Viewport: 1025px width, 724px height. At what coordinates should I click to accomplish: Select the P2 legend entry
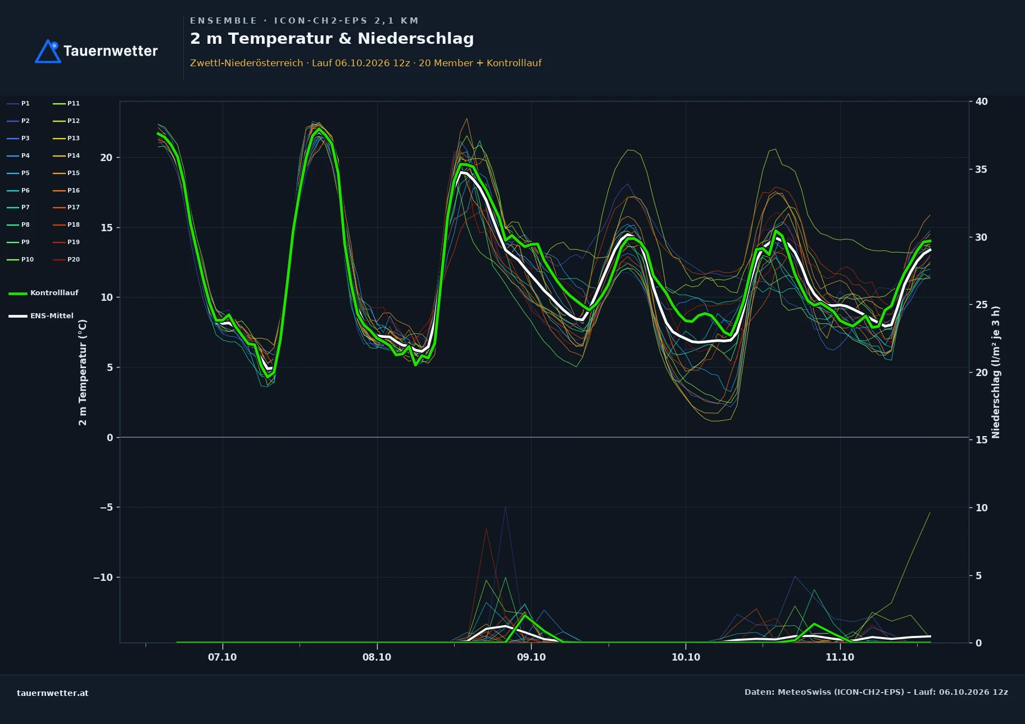(19, 121)
